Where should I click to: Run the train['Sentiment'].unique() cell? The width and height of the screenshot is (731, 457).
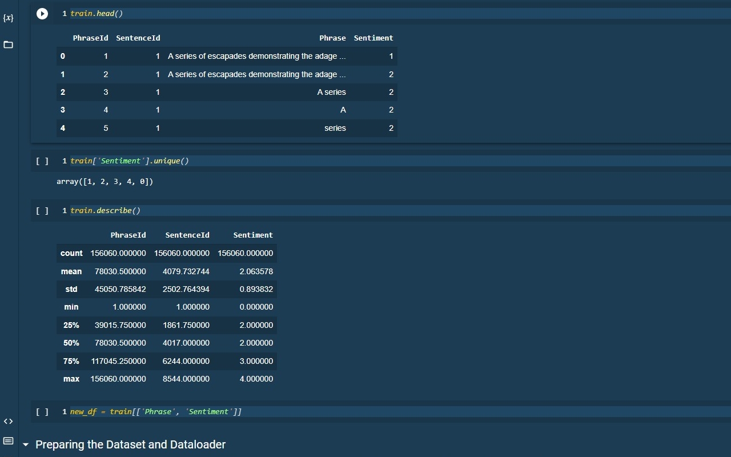(x=42, y=161)
